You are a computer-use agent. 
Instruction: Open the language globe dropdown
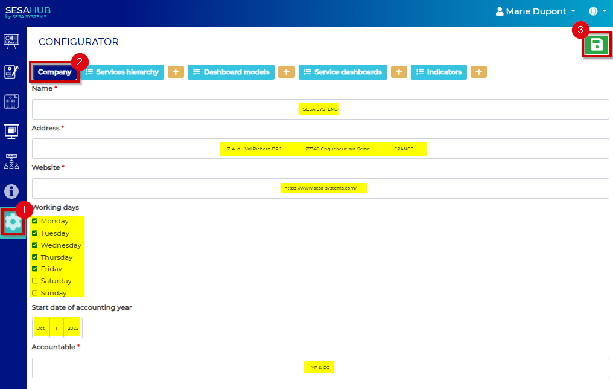point(596,11)
